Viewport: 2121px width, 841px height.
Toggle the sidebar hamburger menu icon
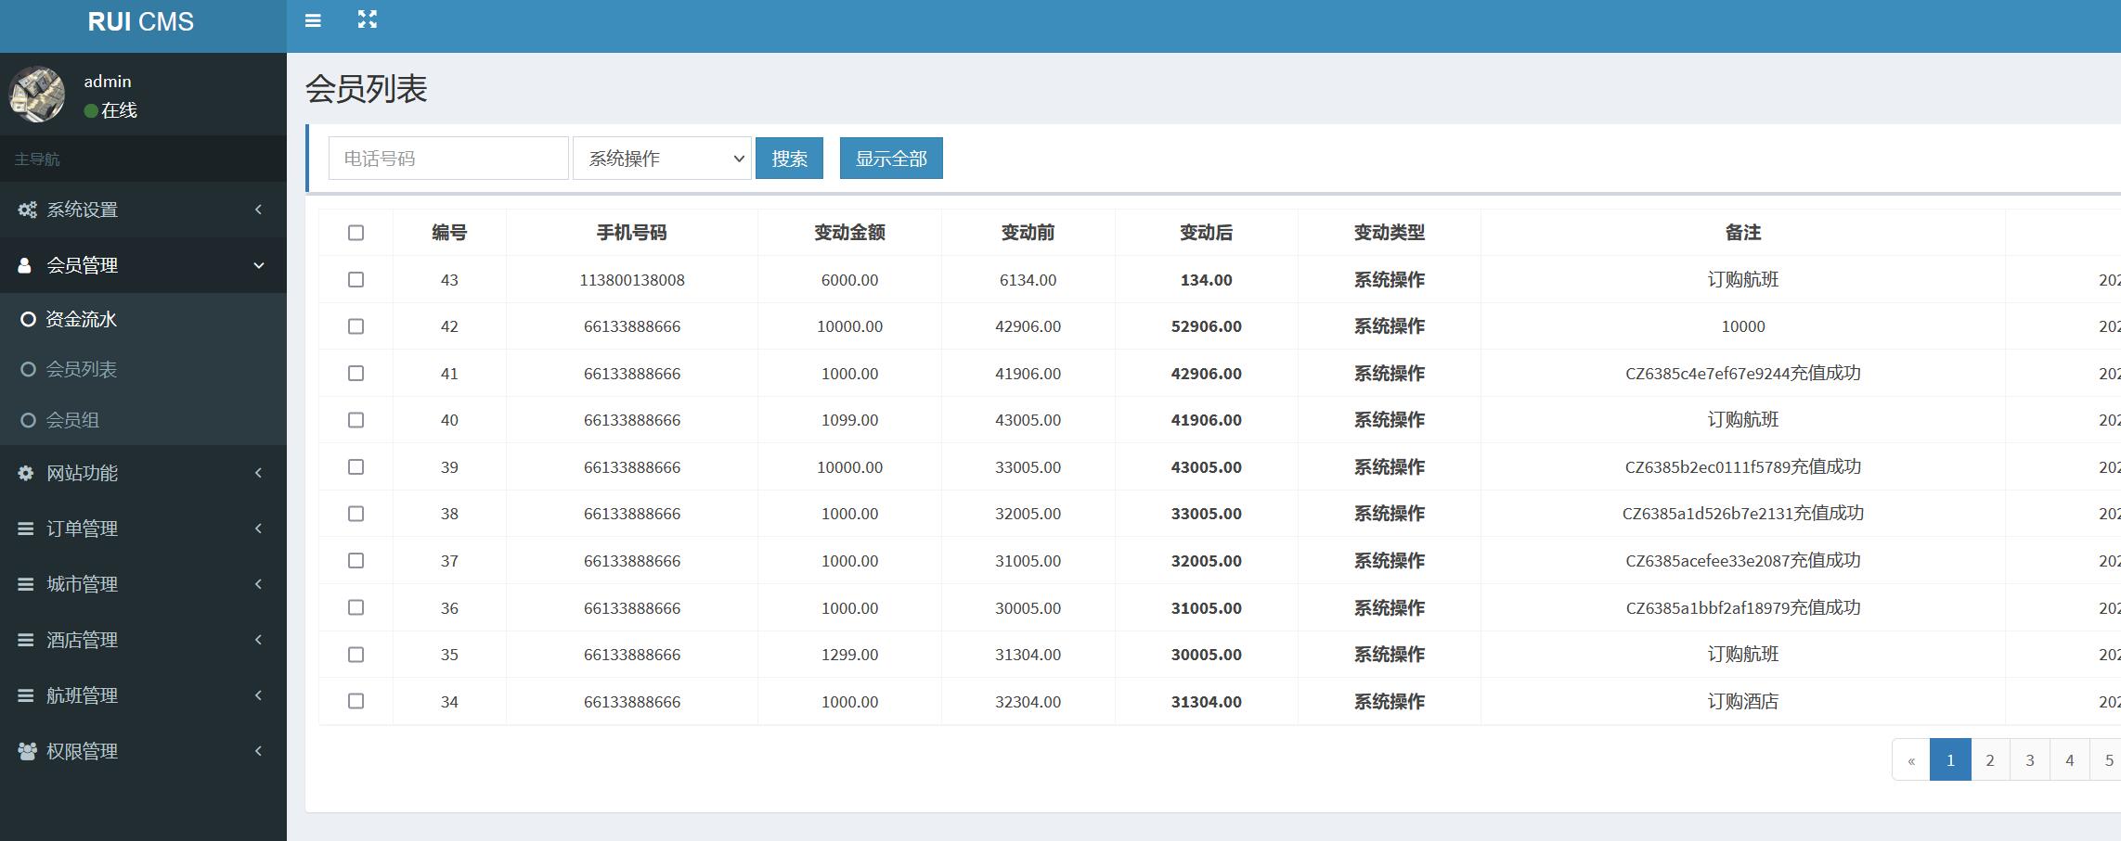313,20
